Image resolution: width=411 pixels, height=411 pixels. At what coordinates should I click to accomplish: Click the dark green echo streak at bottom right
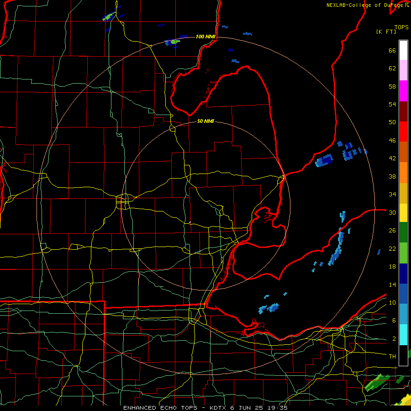click(x=377, y=382)
